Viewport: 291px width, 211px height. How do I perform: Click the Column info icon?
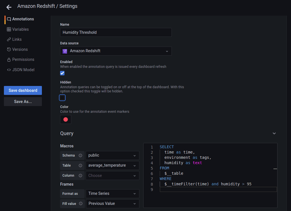[80, 176]
